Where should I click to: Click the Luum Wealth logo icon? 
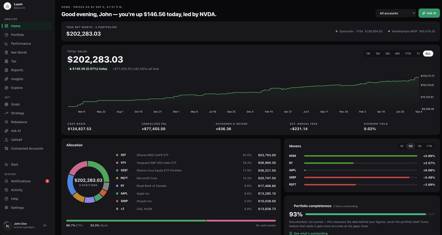[x=7, y=6]
